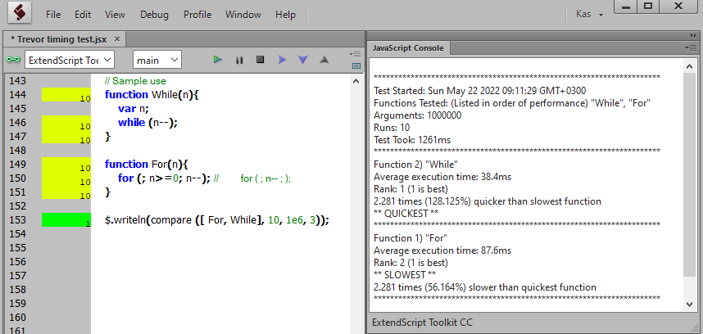
Task: Open the Edit menu
Action: coord(83,15)
